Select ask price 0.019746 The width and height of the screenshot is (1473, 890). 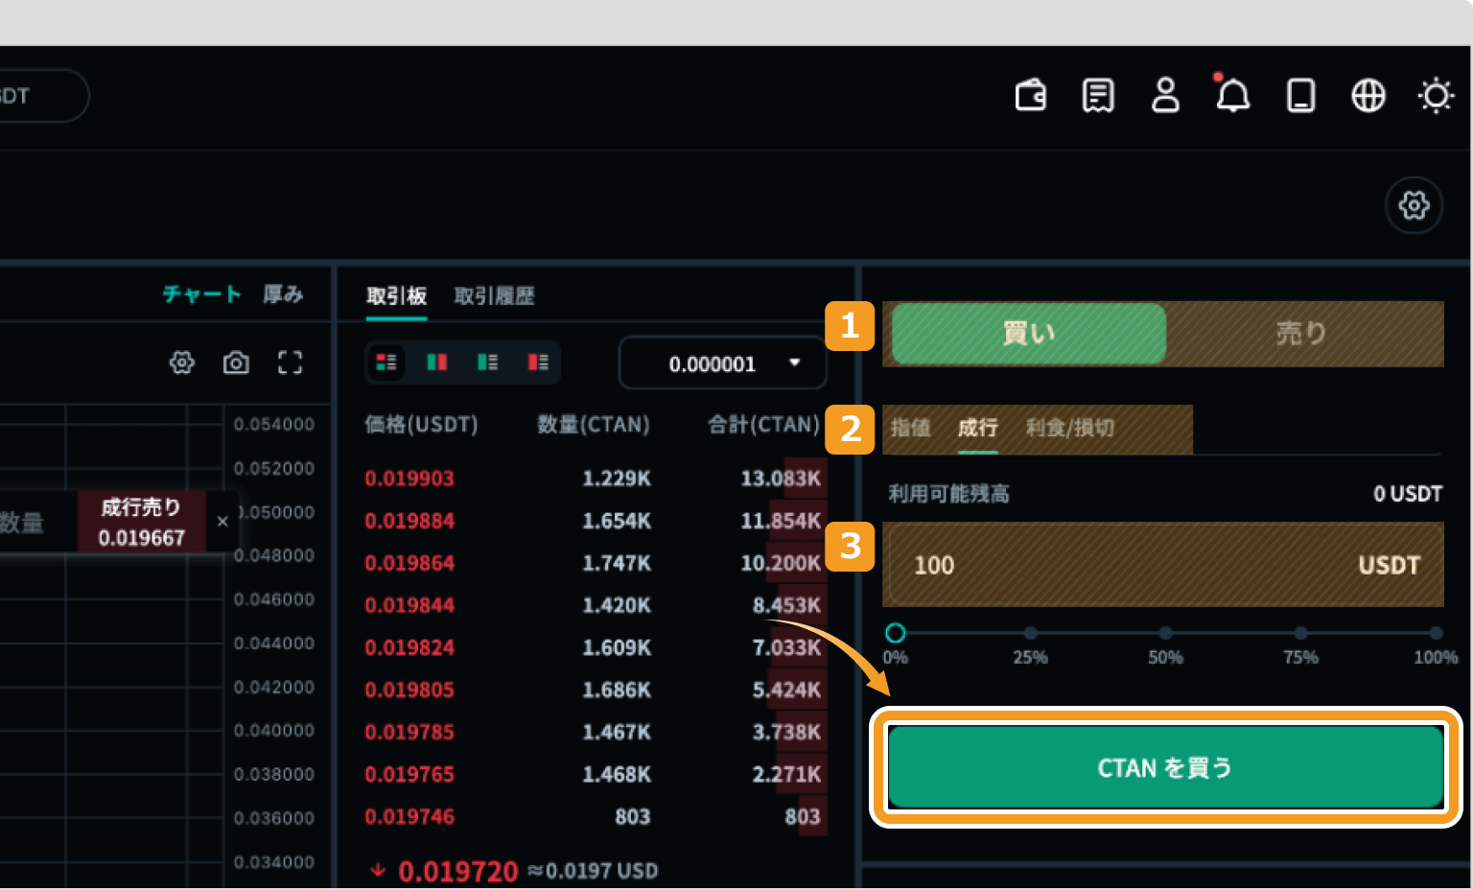409,816
